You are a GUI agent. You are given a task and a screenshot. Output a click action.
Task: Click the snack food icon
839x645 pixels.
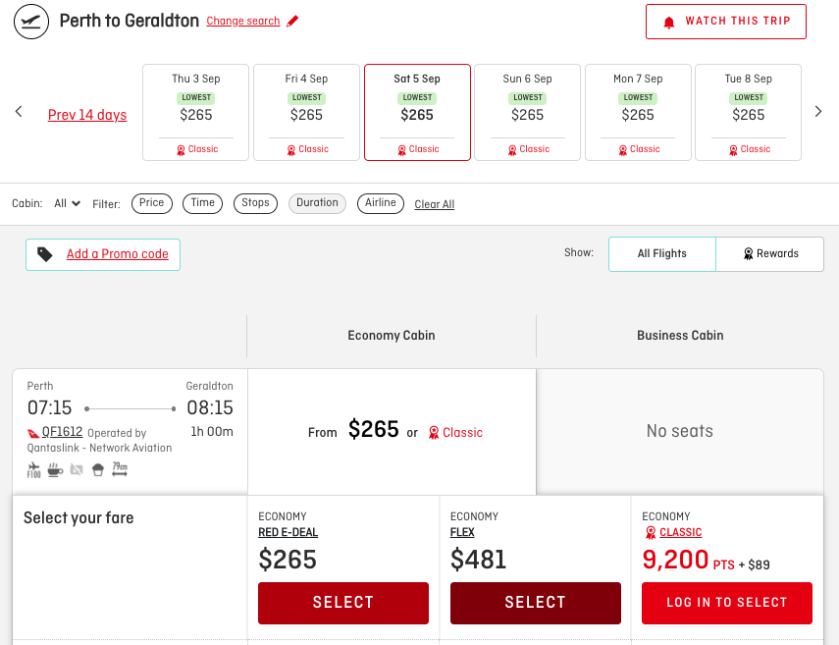pyautogui.click(x=97, y=470)
